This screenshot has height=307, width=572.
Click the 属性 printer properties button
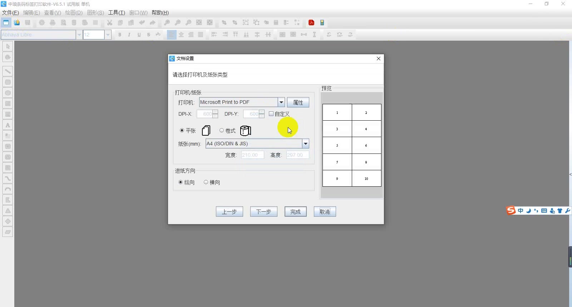click(298, 102)
